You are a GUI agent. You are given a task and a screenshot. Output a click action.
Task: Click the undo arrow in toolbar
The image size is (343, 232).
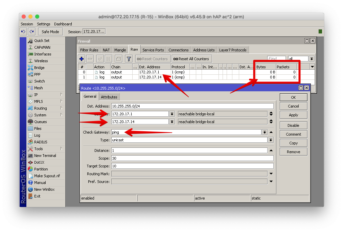pos(23,32)
